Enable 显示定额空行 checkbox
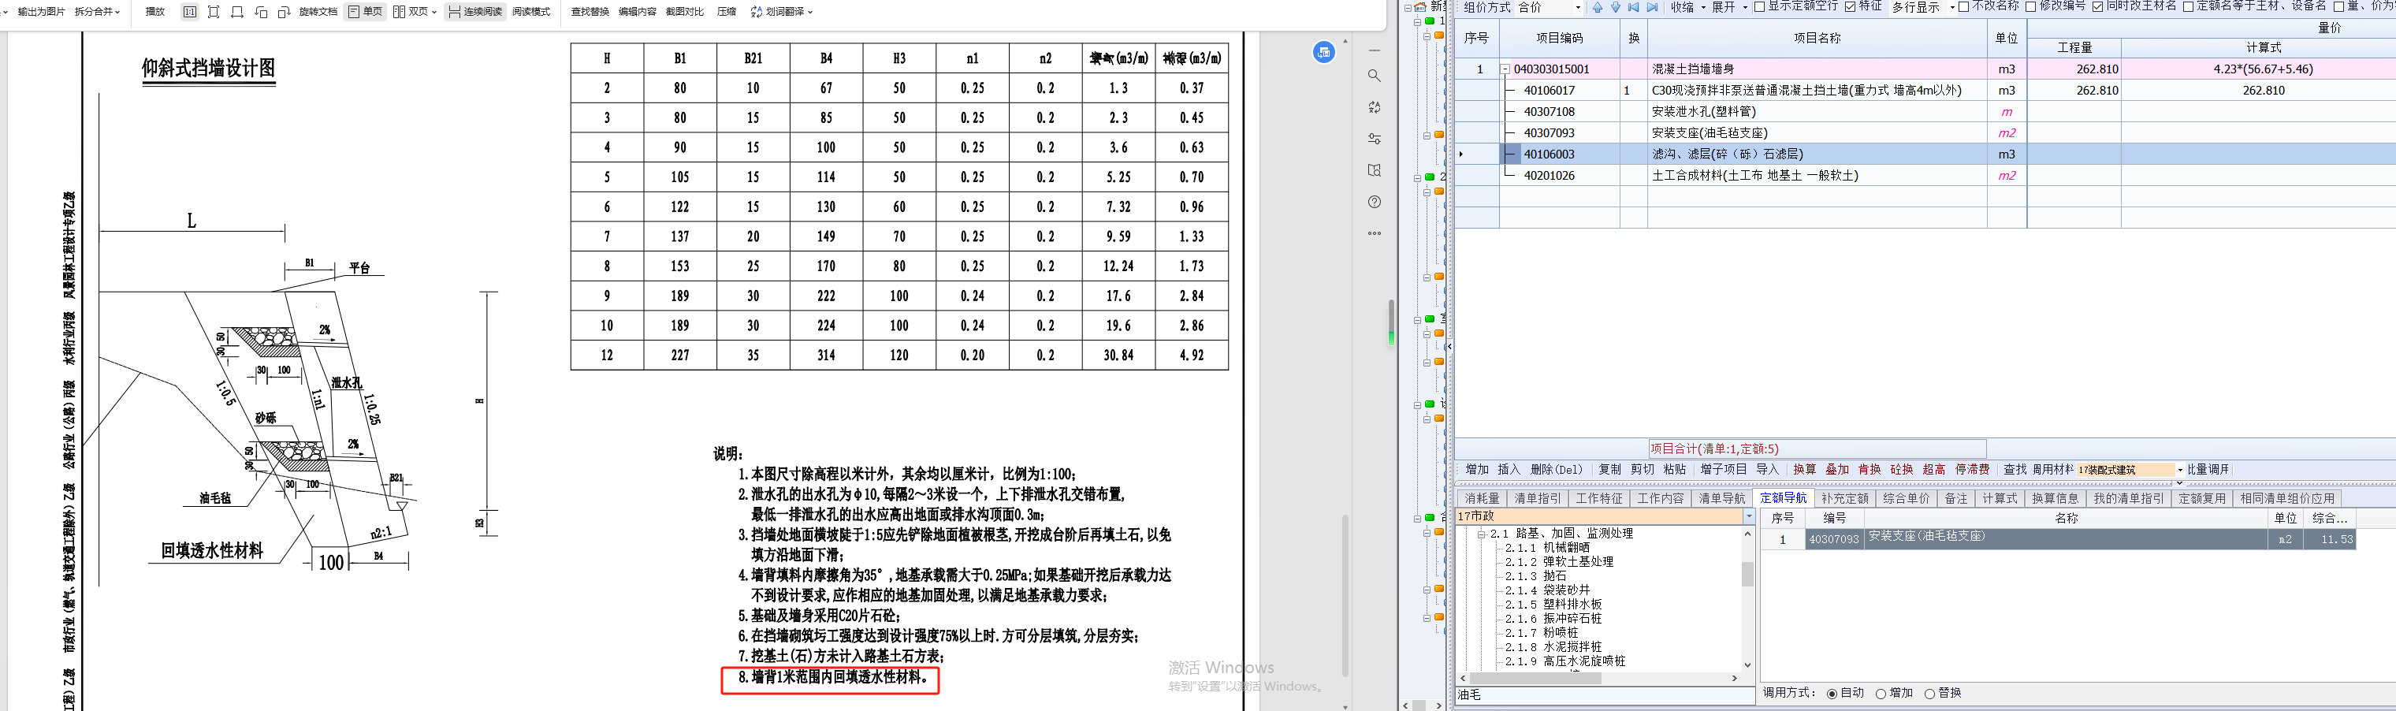The image size is (2396, 711). [1759, 7]
